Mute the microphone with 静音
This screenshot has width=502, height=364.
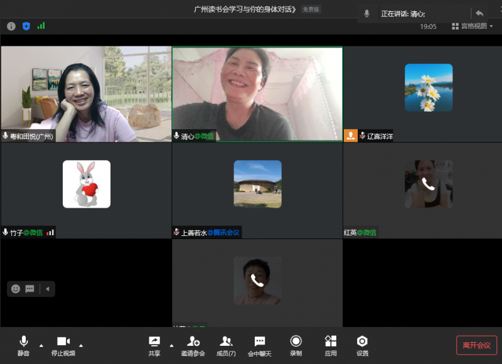pyautogui.click(x=23, y=345)
